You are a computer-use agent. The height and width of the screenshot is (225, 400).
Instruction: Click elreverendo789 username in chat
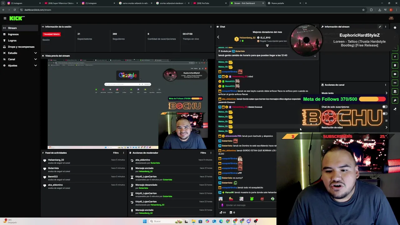point(233,136)
